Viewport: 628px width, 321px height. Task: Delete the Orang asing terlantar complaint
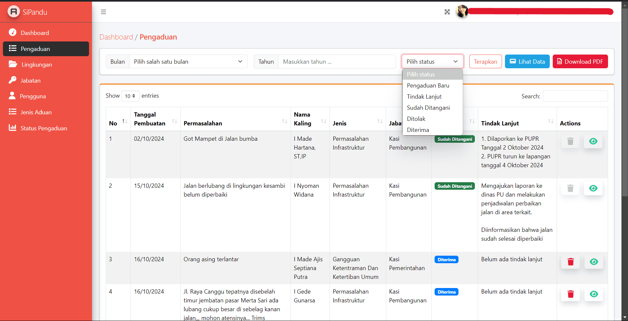[570, 262]
